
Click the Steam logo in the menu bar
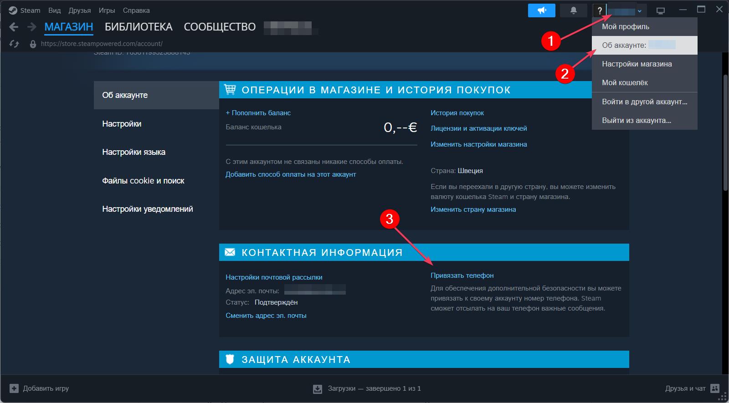tap(13, 10)
